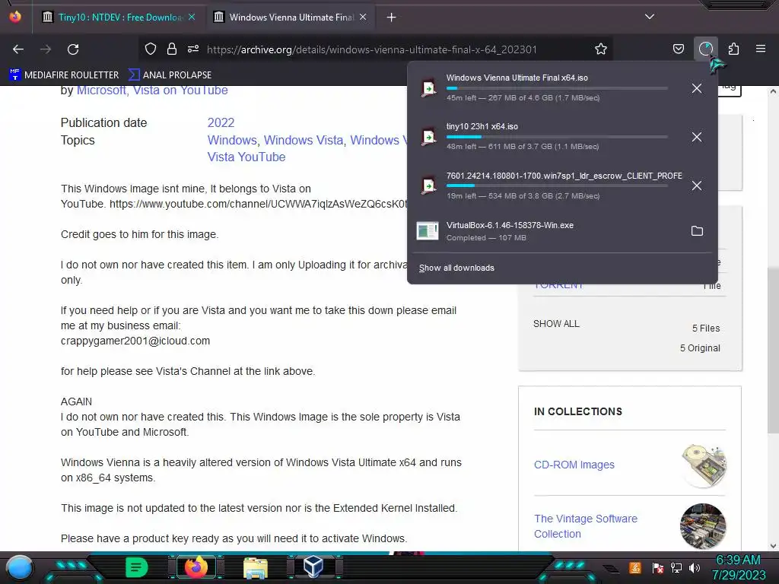Open MEDIAFIRE ROULETTER bookmark
779x584 pixels.
pos(64,75)
